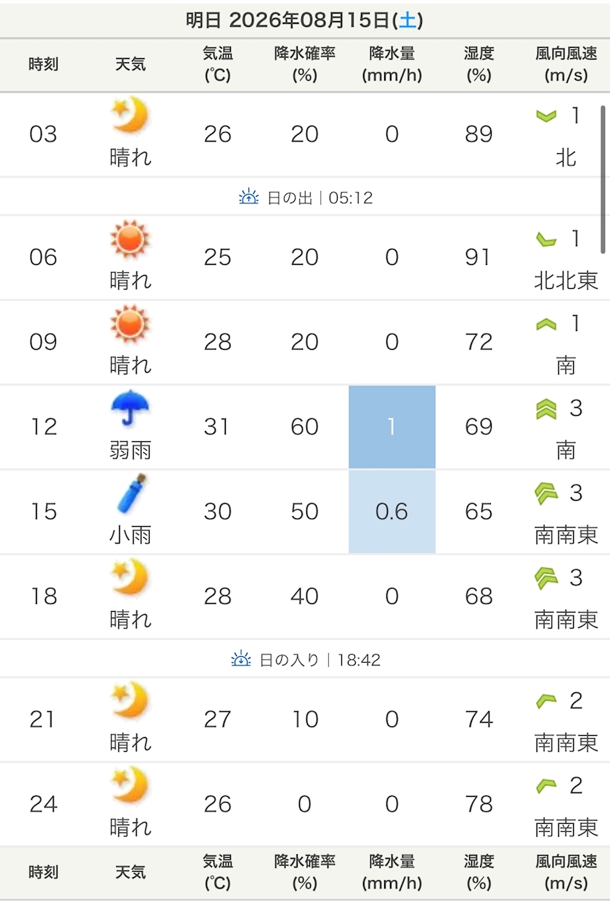
Task: Click the dark blue precipitation cell showing 1
Action: coord(392,427)
